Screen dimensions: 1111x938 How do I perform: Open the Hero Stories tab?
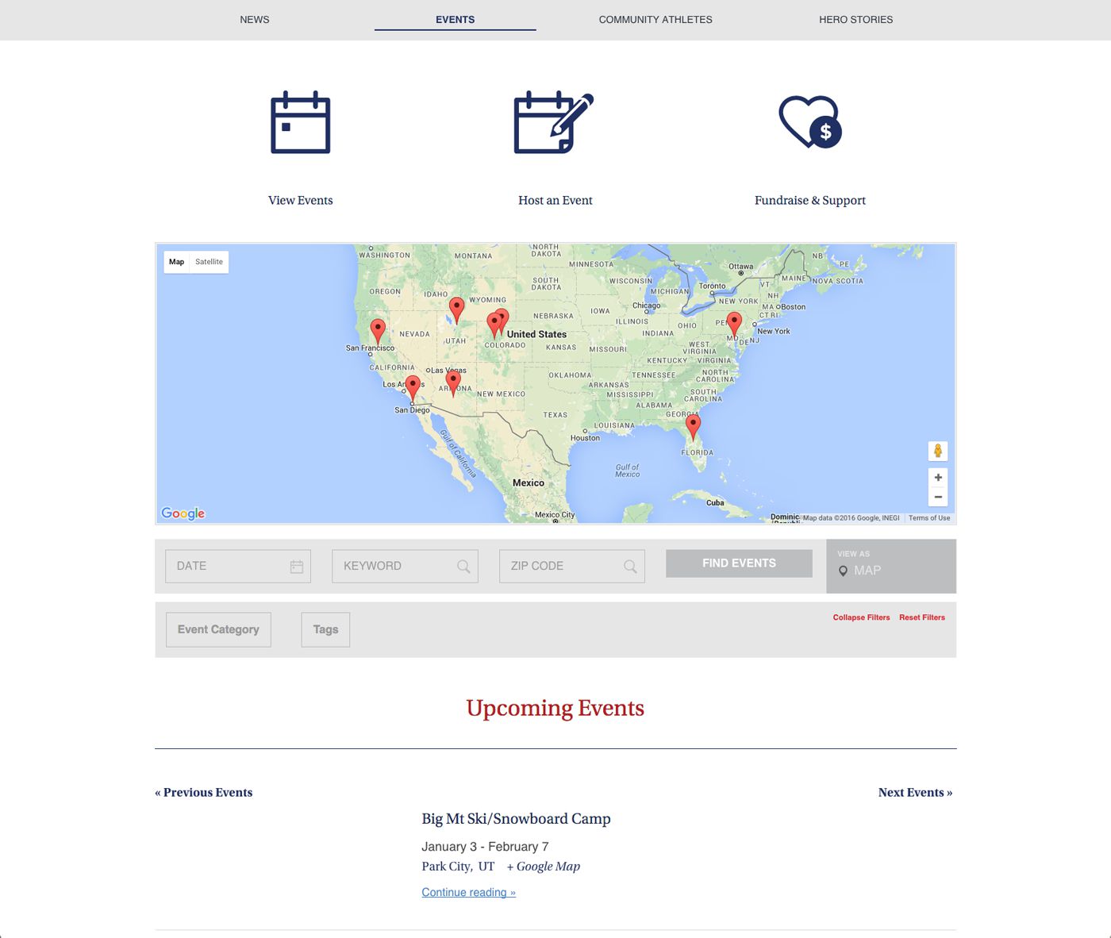pyautogui.click(x=857, y=20)
